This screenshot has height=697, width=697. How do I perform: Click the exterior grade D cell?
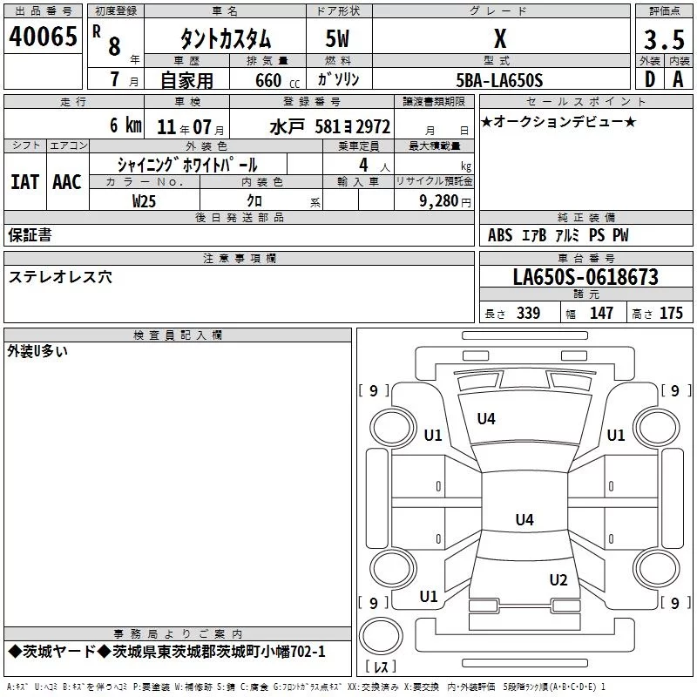tap(650, 79)
